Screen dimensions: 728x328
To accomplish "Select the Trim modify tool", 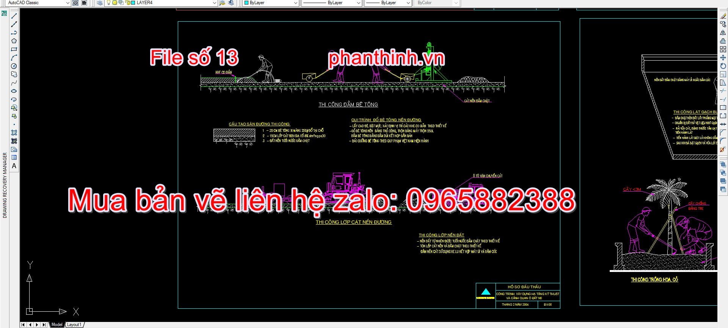I will (723, 91).
